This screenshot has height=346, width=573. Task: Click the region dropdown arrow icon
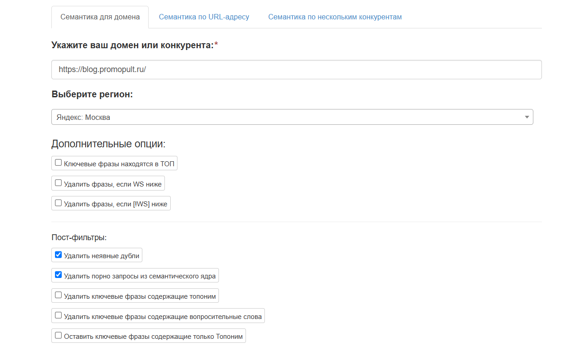(x=527, y=117)
